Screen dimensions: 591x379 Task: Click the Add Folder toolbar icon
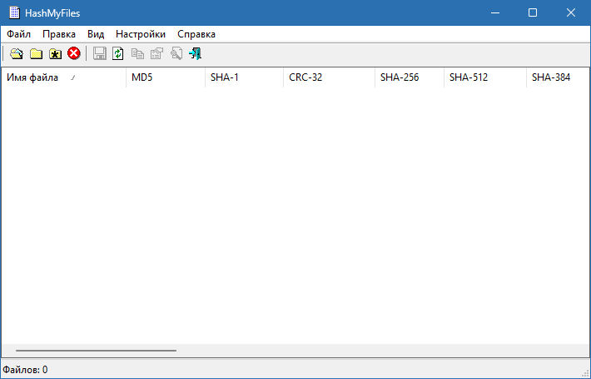[36, 53]
